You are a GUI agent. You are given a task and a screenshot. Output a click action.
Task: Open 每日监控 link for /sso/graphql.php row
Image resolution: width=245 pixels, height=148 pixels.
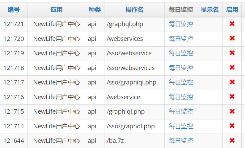pos(181,126)
